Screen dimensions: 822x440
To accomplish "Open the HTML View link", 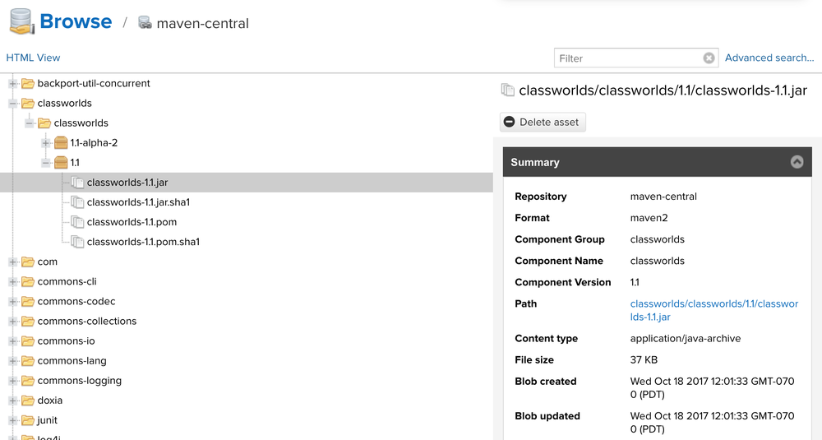I will click(33, 58).
